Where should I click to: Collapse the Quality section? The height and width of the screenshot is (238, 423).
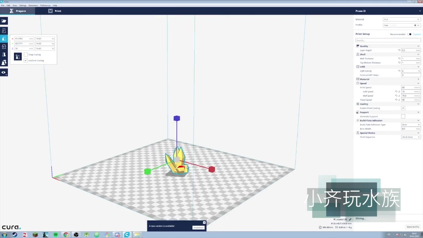[388, 46]
